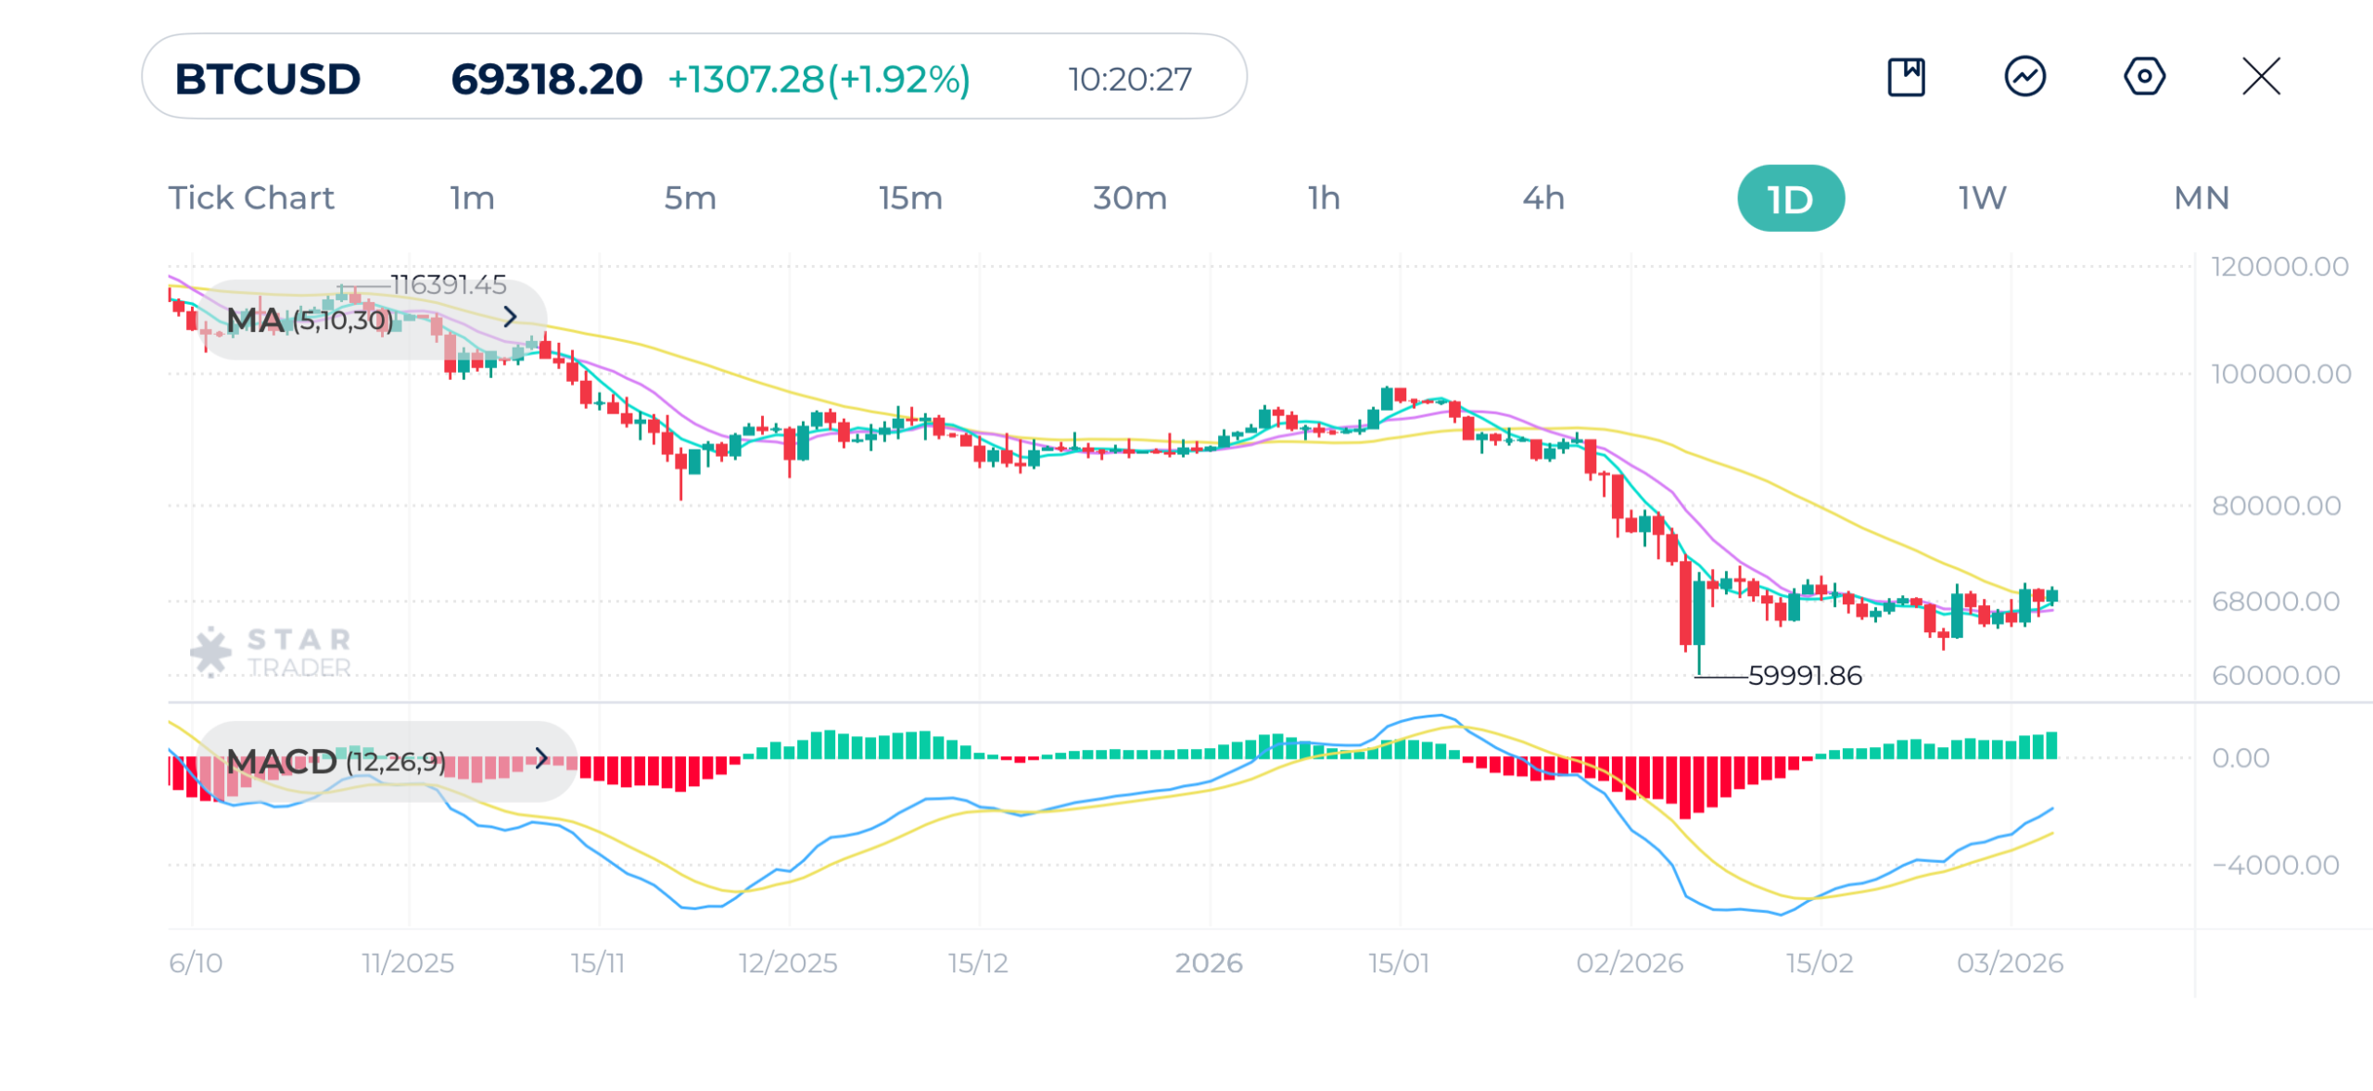Click the BTCUSD symbol name
This screenshot has height=1091, width=2373.
[266, 79]
